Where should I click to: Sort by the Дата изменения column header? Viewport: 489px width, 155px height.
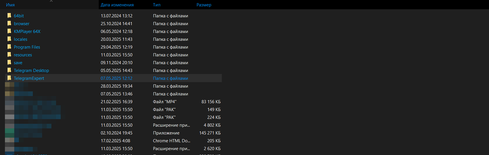pyautogui.click(x=117, y=5)
